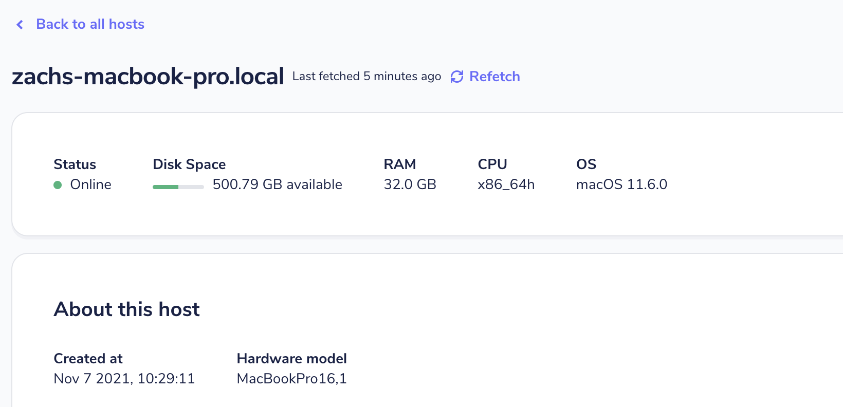Click the Hardware model label
843x407 pixels.
tap(291, 359)
